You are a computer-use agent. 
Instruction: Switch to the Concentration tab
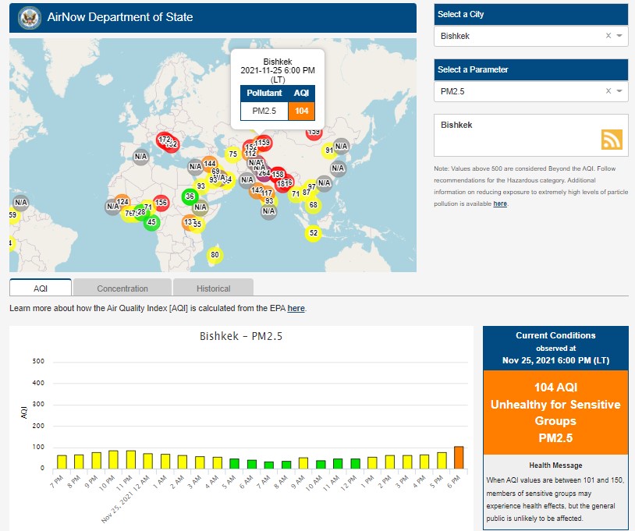pos(122,289)
